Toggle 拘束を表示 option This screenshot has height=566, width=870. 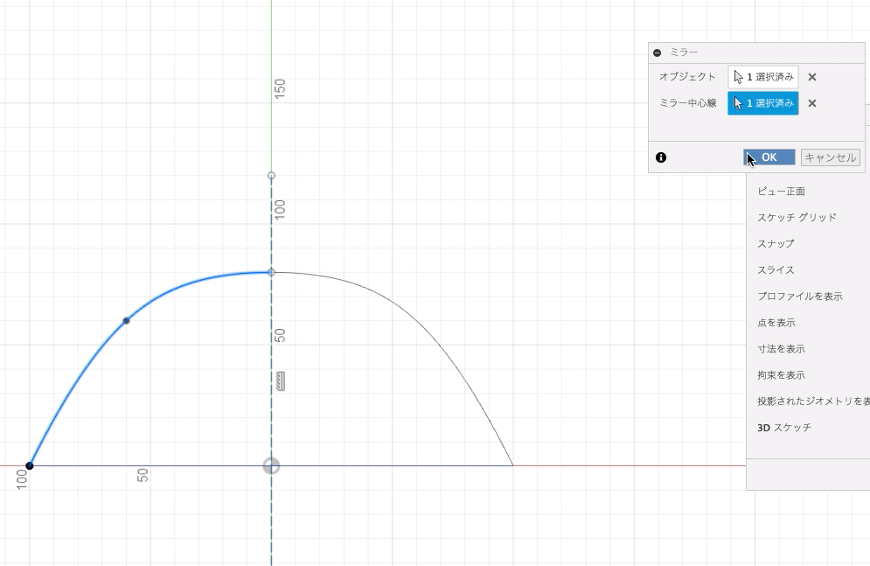click(781, 375)
